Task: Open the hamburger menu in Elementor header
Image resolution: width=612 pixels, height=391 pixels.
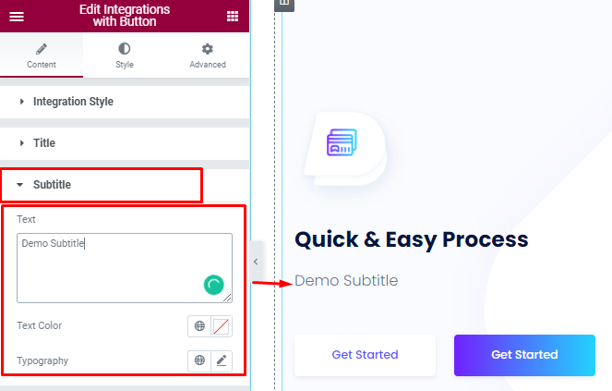Action: tap(17, 17)
